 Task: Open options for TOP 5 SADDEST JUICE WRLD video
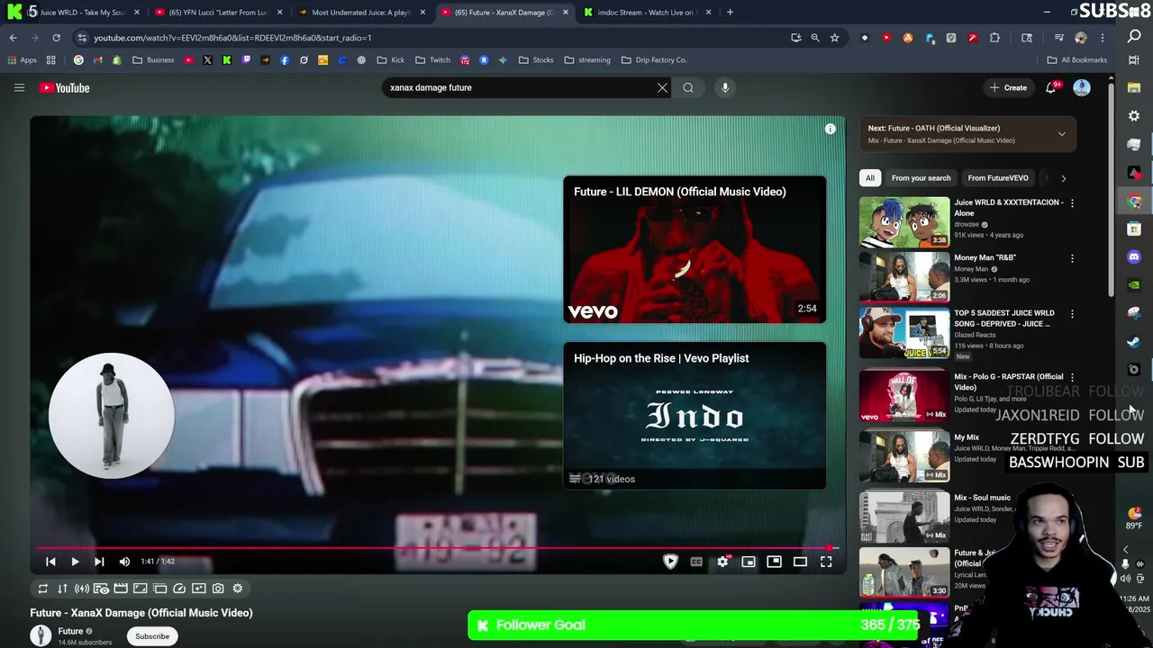click(1072, 314)
